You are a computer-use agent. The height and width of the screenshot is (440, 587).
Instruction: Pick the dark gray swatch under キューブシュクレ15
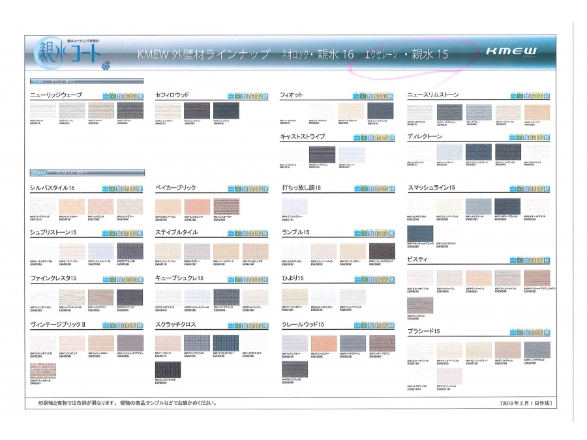[x=226, y=297]
